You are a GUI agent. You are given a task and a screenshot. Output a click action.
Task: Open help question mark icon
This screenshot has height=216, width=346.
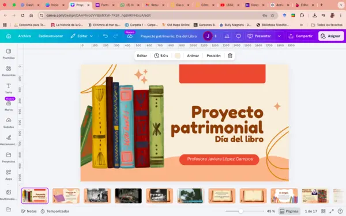pos(340,211)
